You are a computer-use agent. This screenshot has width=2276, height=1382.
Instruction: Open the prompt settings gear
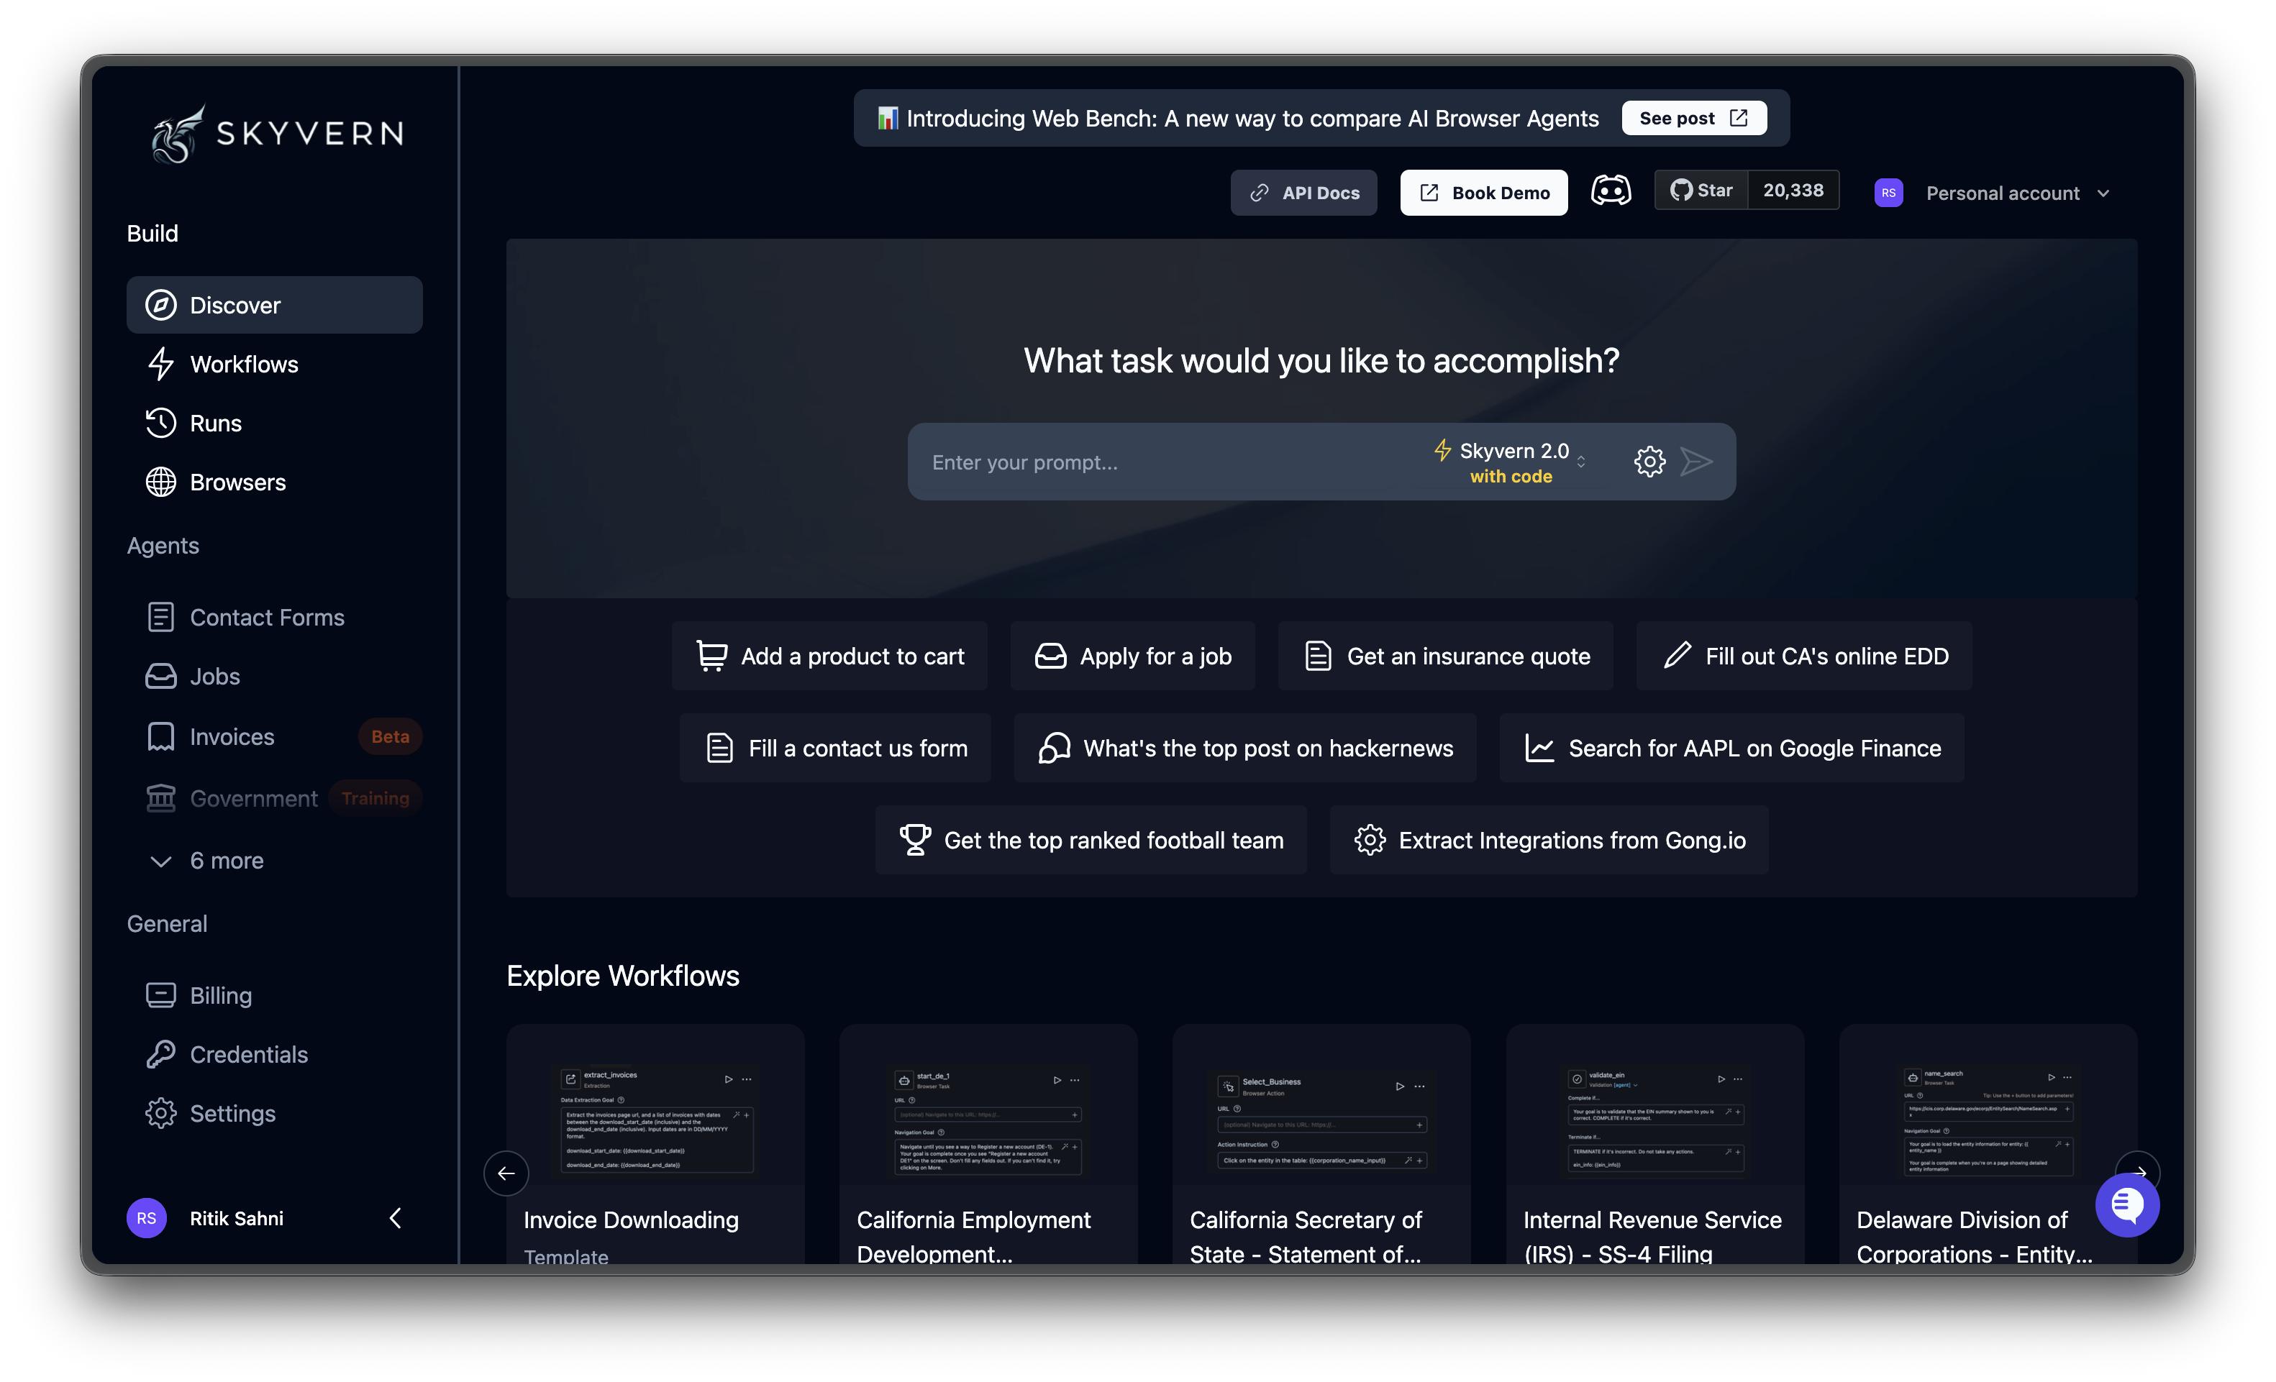pyautogui.click(x=1649, y=462)
